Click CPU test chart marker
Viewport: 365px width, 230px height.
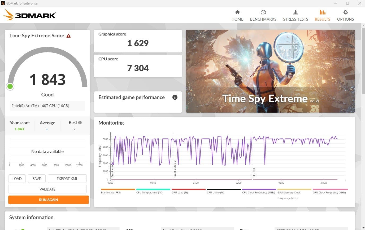(254, 172)
